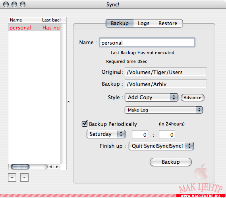226x198 pixels.
Task: Add a new backup item with plus button
Action: (x=12, y=177)
